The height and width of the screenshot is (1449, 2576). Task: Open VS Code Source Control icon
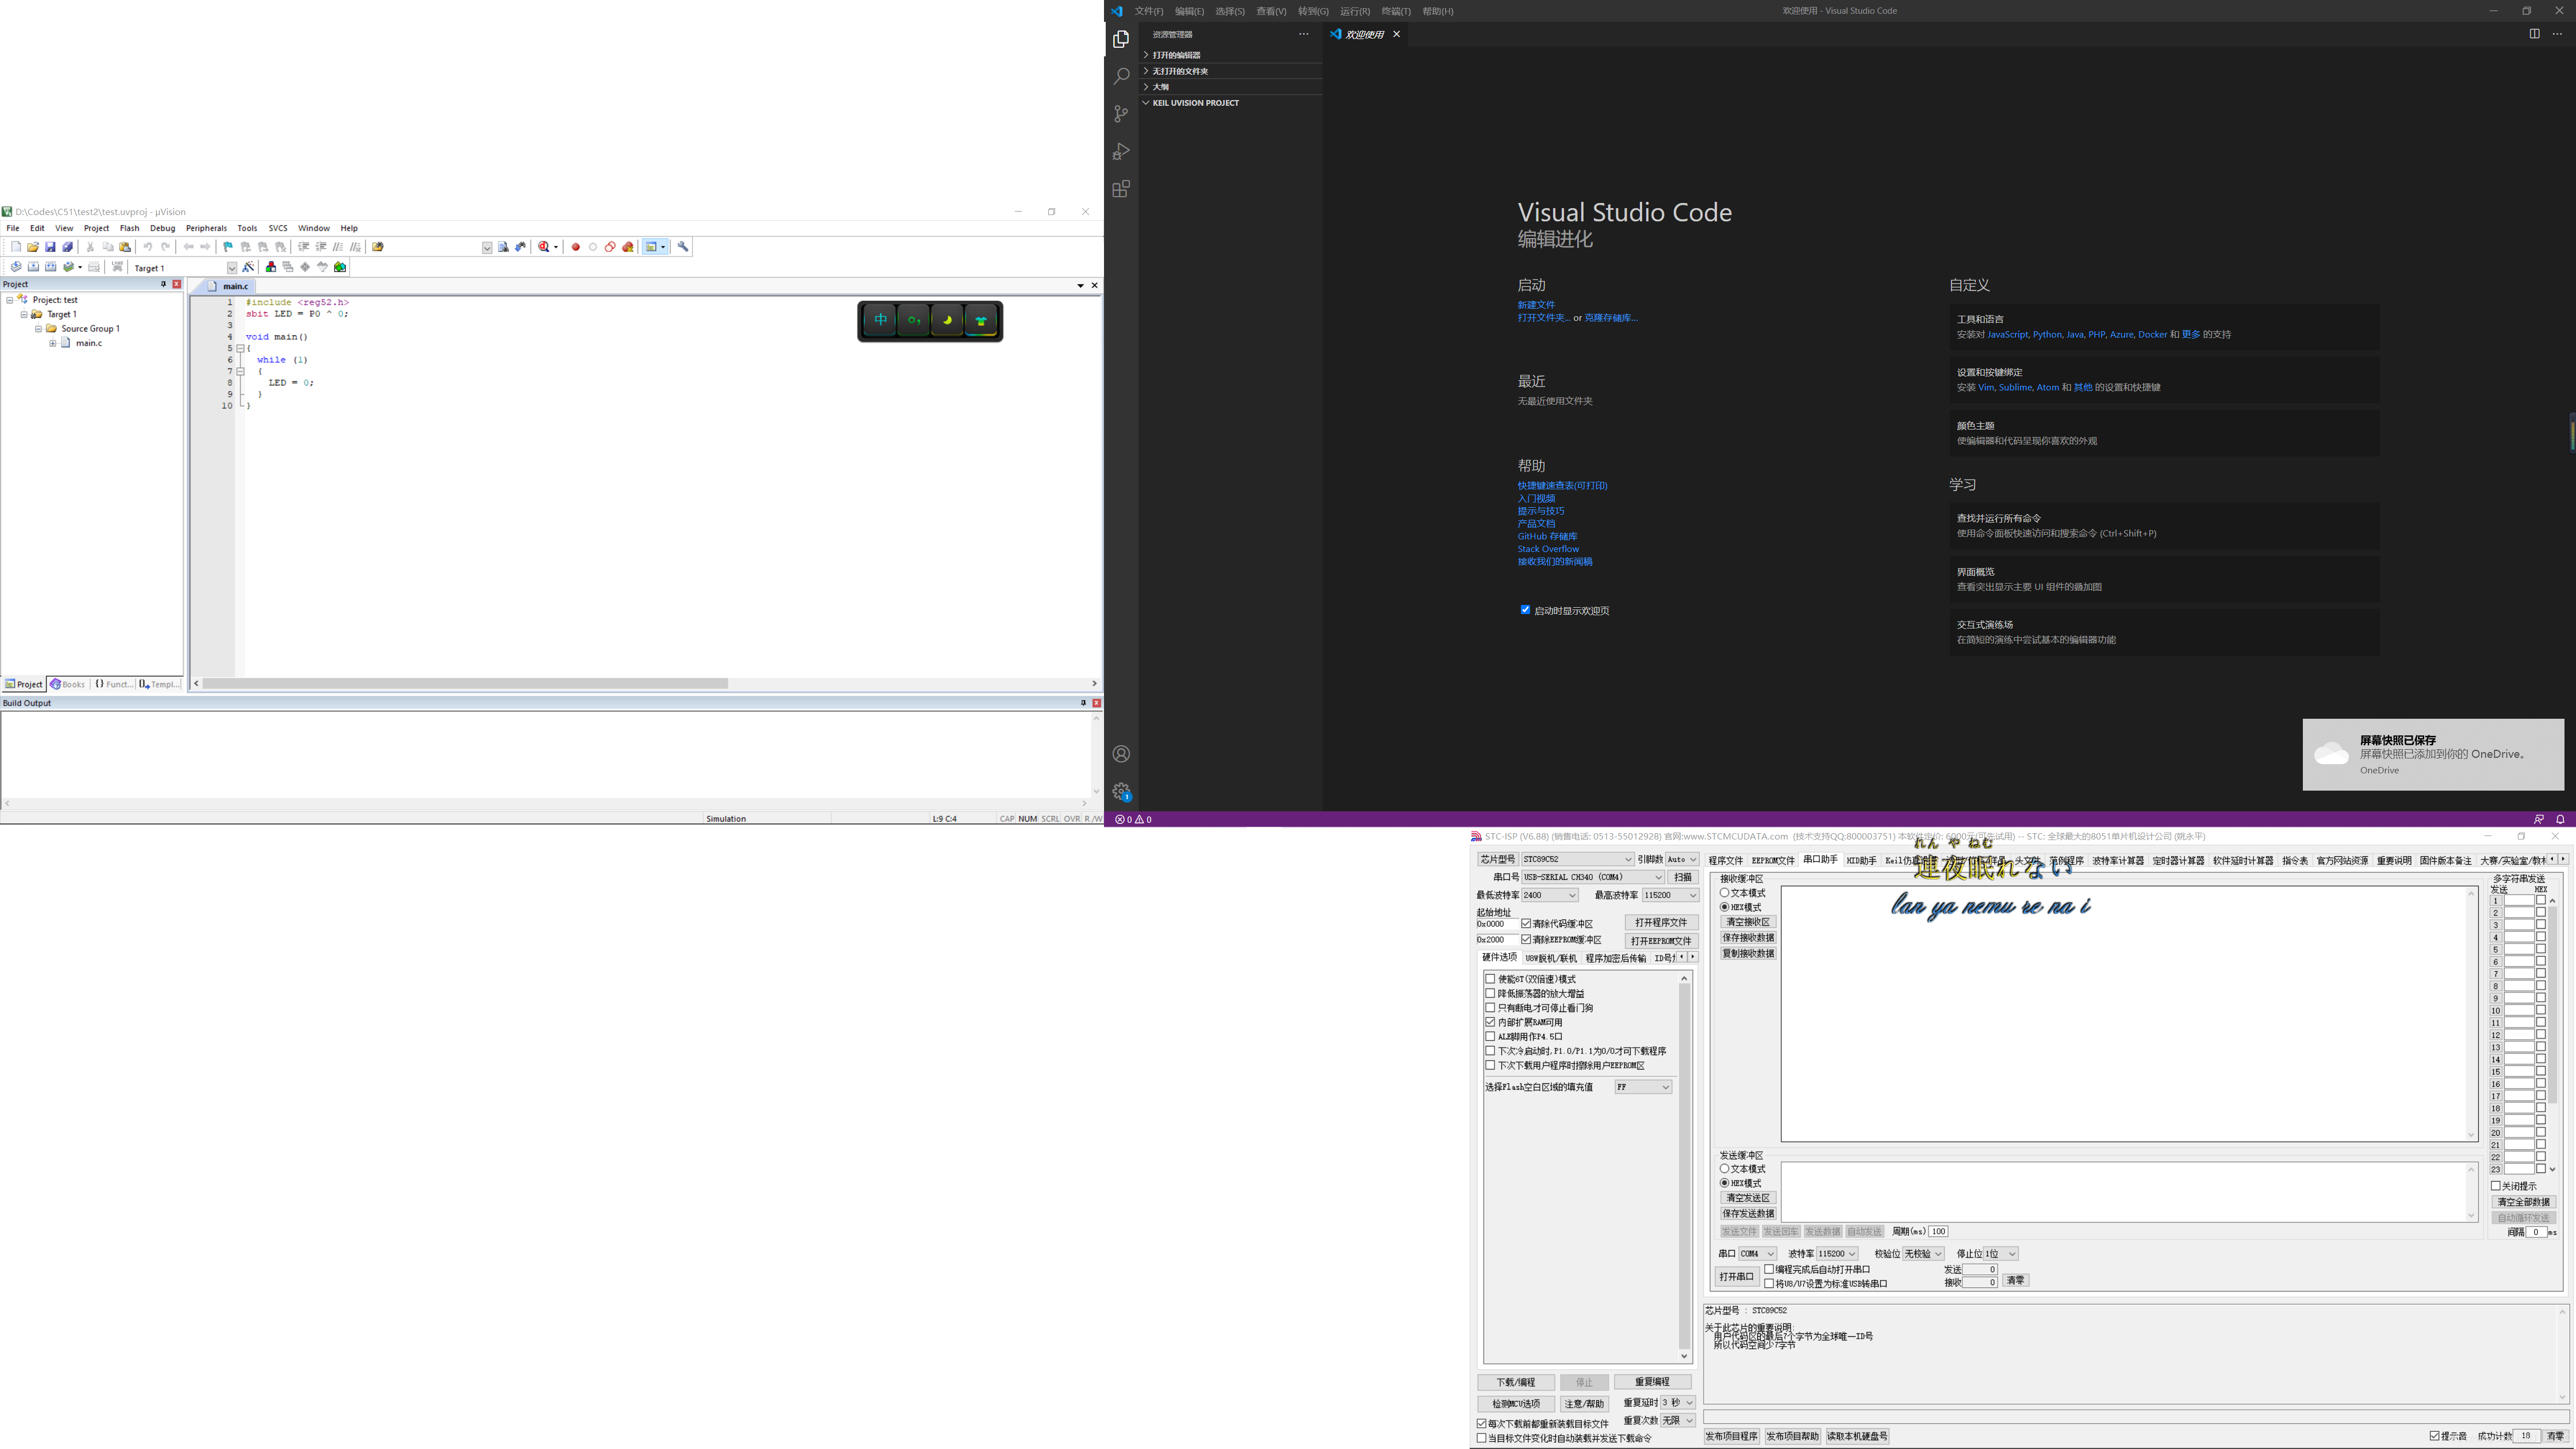click(x=1121, y=114)
